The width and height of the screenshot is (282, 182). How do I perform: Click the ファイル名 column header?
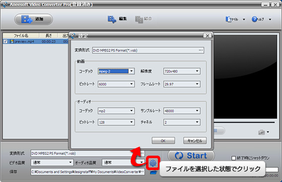pyautogui.click(x=21, y=35)
